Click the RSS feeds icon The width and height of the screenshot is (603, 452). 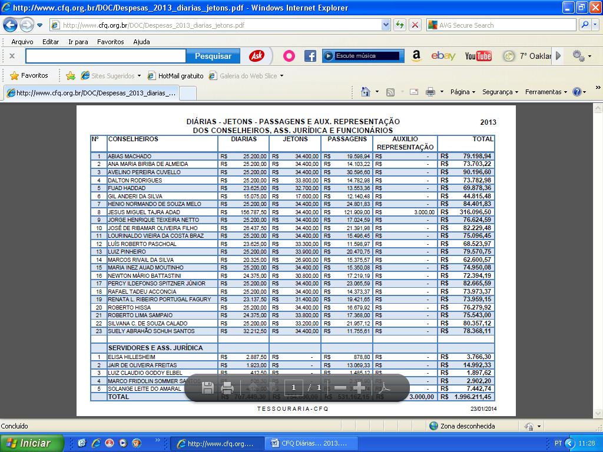[x=390, y=92]
